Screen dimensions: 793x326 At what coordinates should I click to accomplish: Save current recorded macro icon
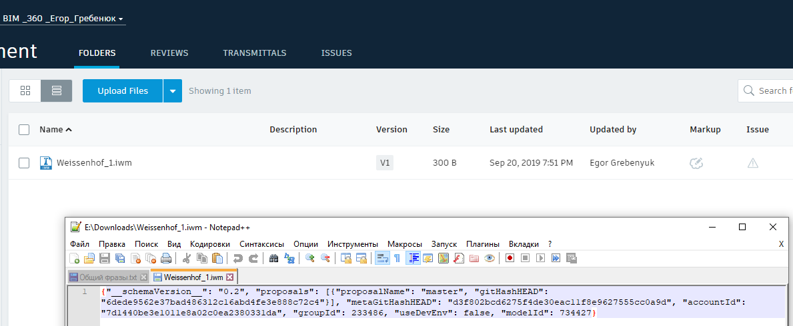coord(572,258)
